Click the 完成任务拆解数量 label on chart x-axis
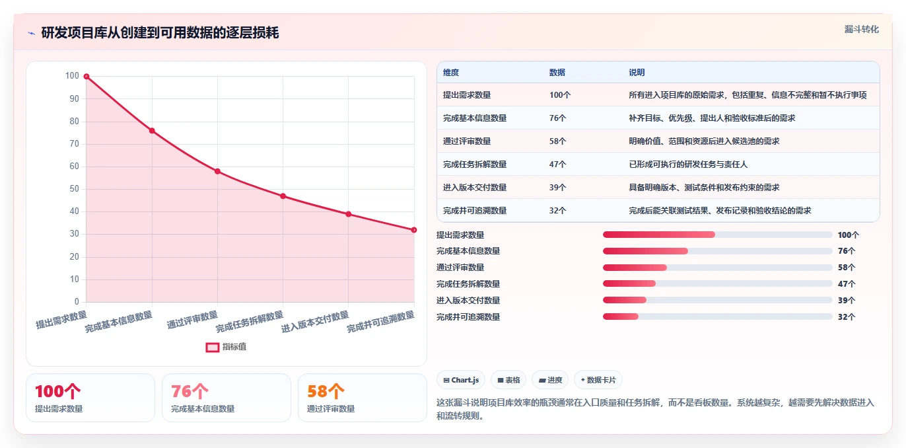 point(250,322)
